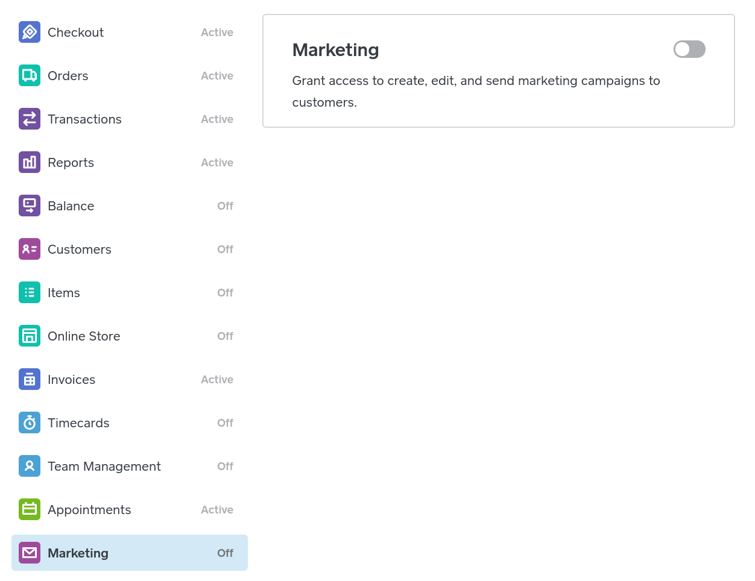Viewport: 755px width, 581px height.
Task: Click the Timecards stopwatch icon
Action: click(30, 422)
